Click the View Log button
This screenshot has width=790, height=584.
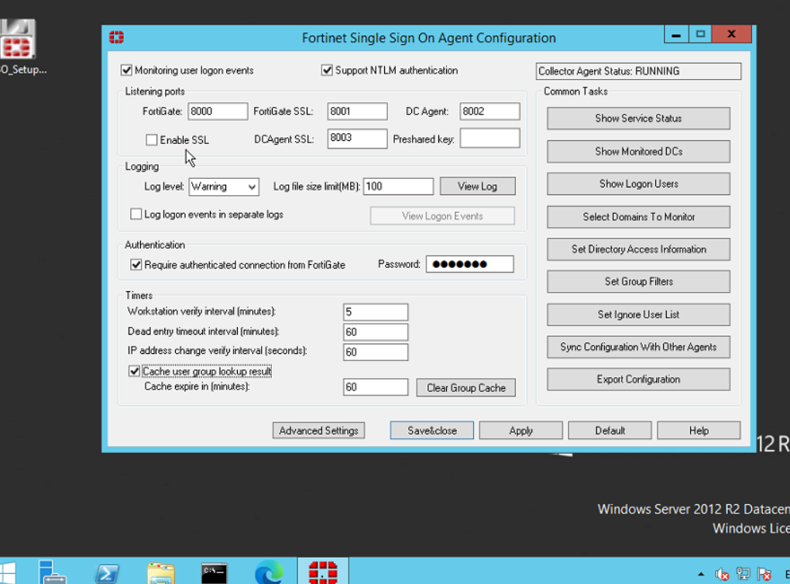point(477,187)
